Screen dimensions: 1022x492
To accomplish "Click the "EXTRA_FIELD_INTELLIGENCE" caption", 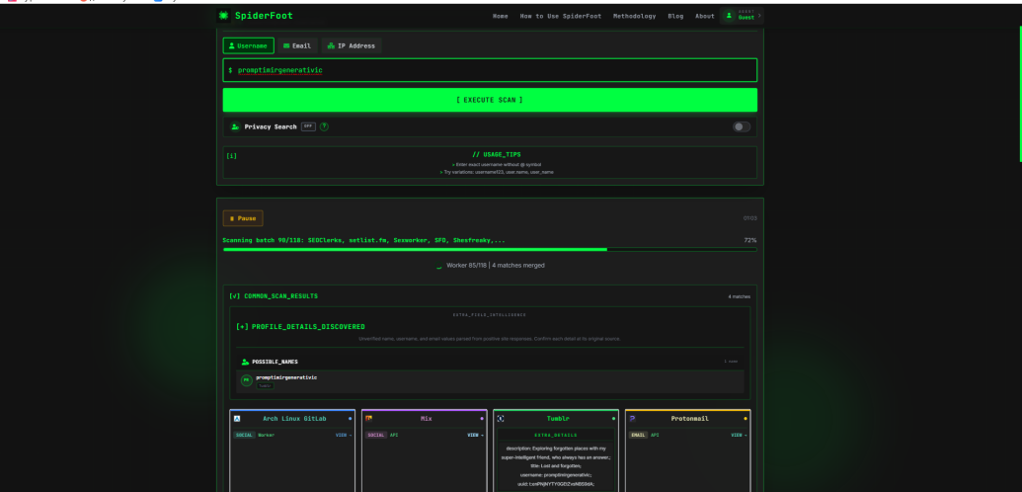I will 490,315.
